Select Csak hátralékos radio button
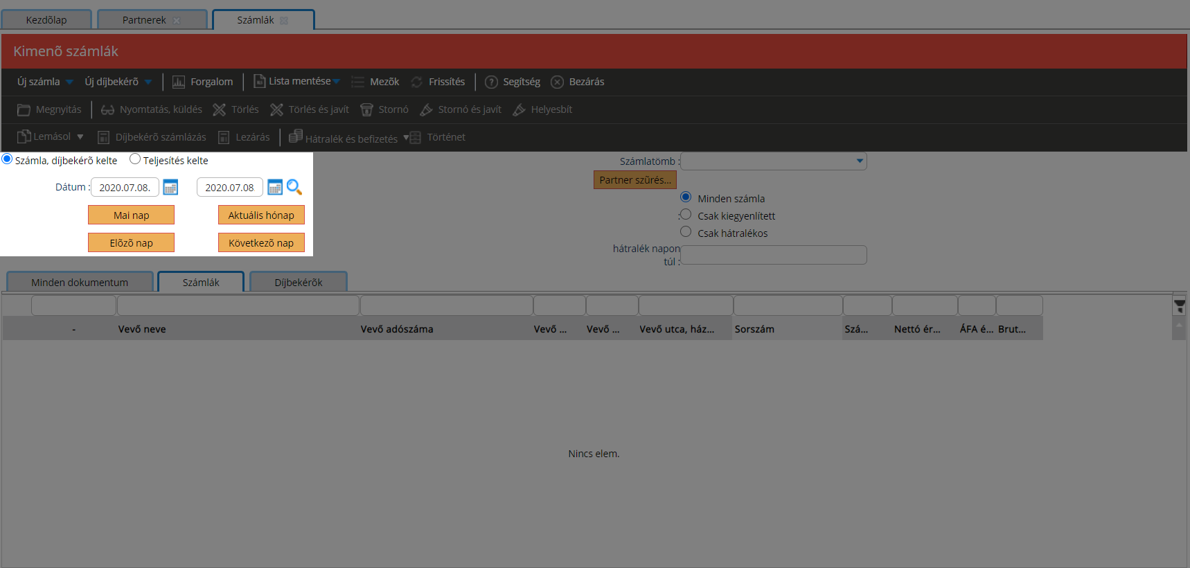Viewport: 1190px width, 568px height. (x=686, y=231)
